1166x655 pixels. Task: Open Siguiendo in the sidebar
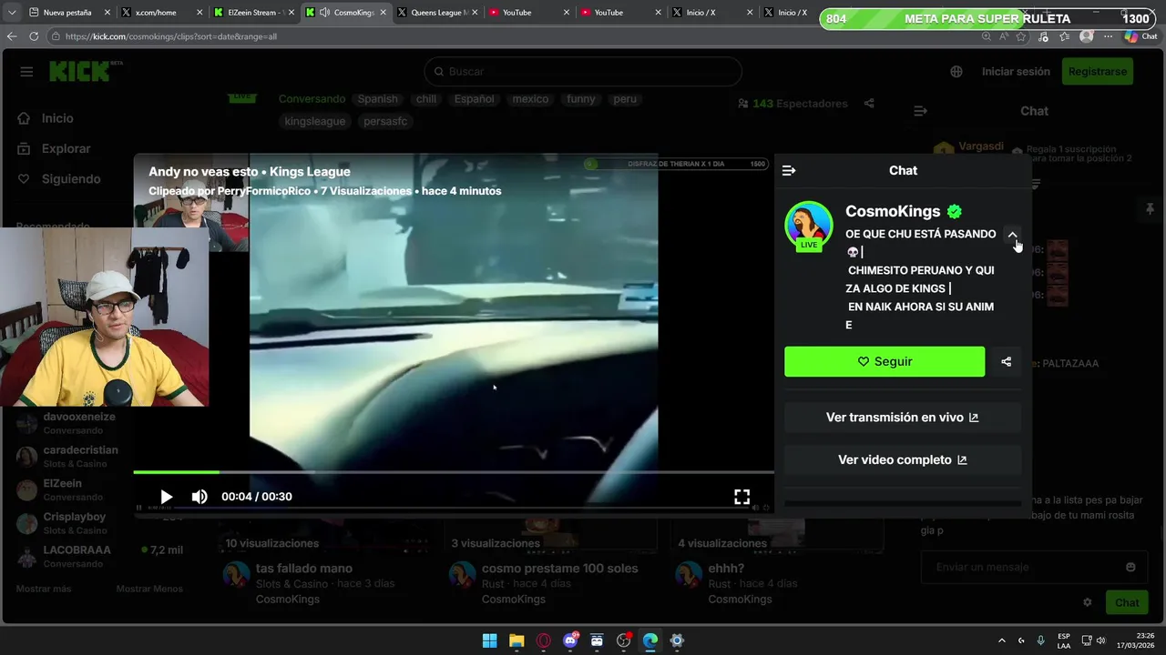71,179
